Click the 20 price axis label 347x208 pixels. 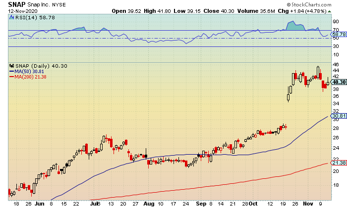tap(336, 171)
